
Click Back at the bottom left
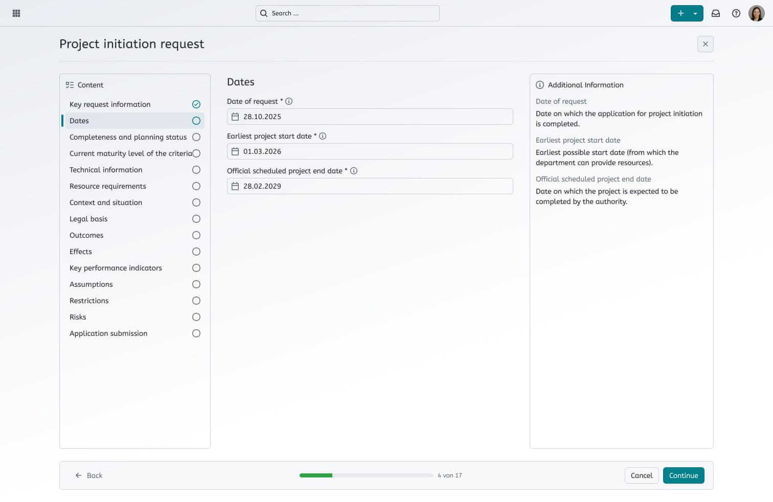pos(89,475)
